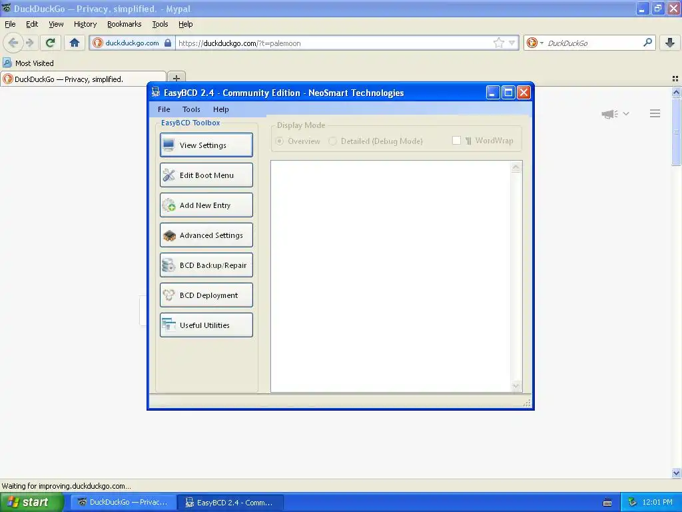Open Add New Entry section
Image resolution: width=682 pixels, height=512 pixels.
pyautogui.click(x=206, y=205)
